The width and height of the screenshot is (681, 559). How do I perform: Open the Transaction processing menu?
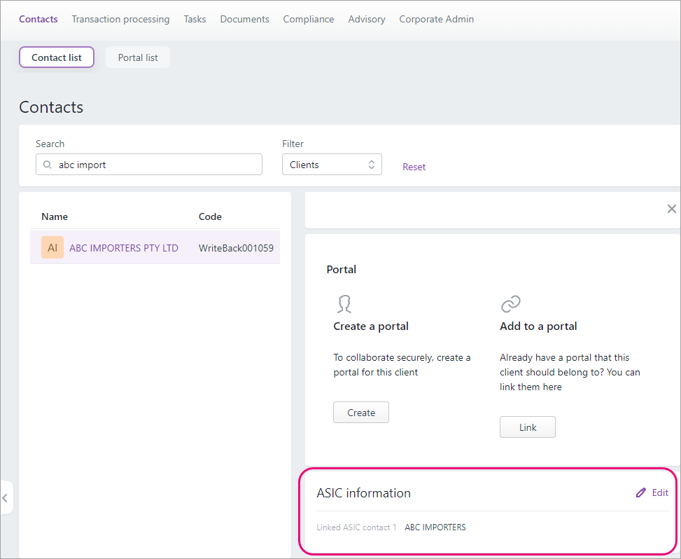tap(120, 20)
